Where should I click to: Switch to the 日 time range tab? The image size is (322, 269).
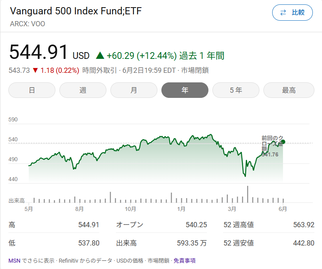pos(32,90)
